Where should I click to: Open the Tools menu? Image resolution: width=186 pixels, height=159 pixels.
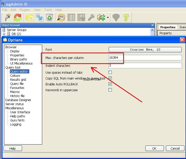pos(48,10)
